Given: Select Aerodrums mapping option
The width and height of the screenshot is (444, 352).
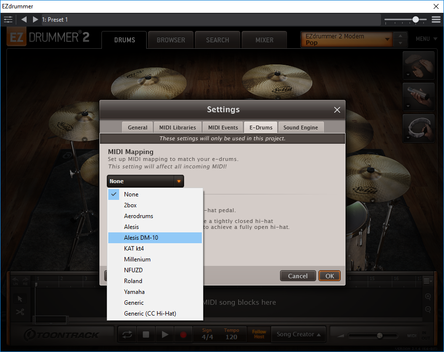Looking at the screenshot, I should [155, 216].
